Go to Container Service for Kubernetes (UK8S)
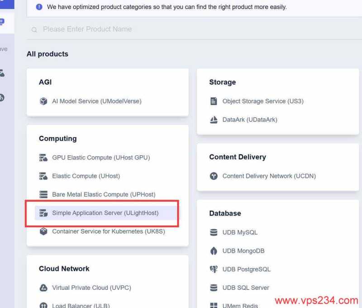 coord(109,231)
